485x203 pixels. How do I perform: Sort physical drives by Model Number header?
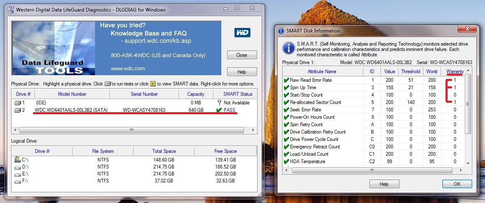(x=72, y=94)
